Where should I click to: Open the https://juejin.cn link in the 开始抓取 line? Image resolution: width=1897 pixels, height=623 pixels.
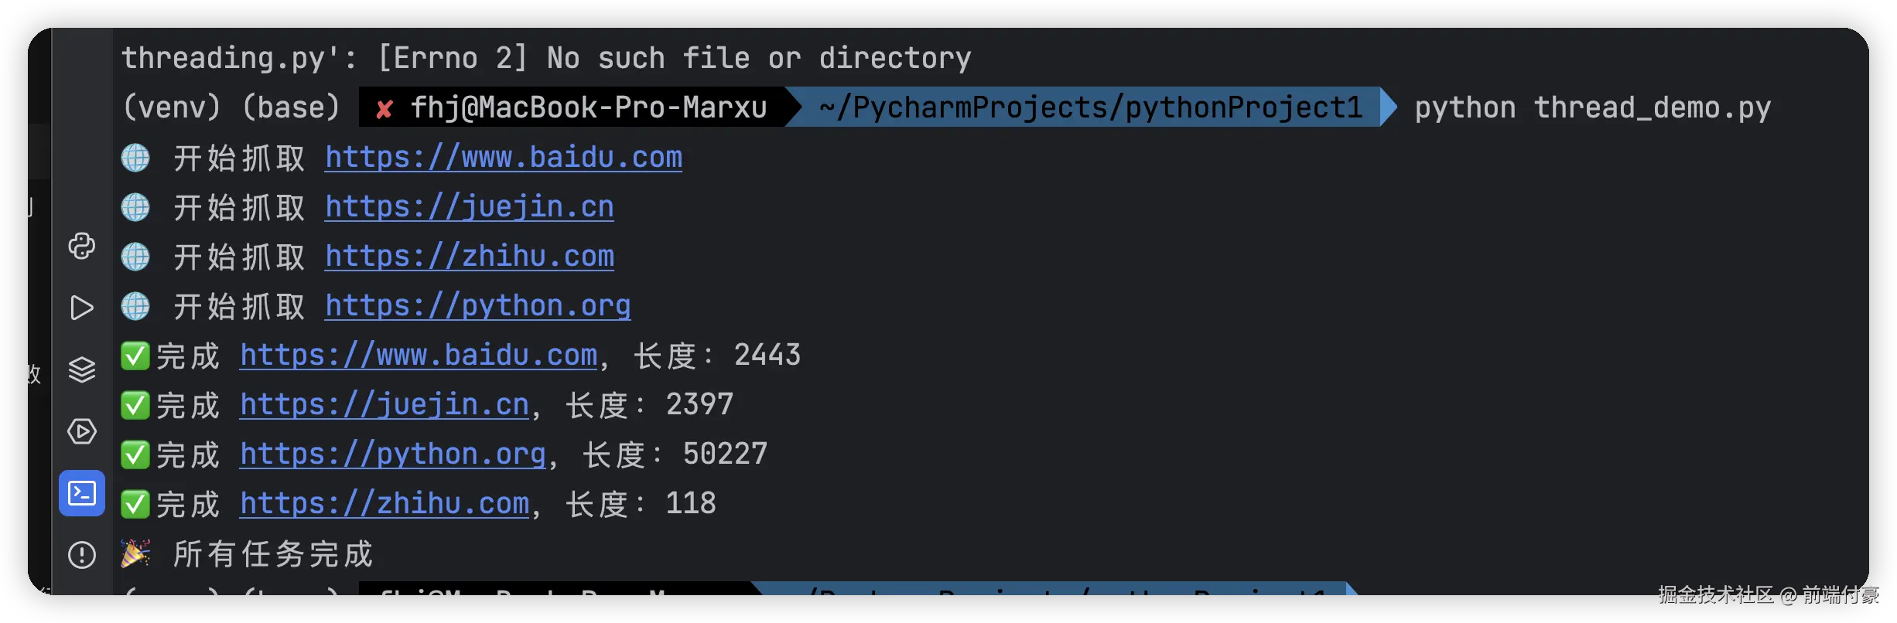tap(469, 207)
